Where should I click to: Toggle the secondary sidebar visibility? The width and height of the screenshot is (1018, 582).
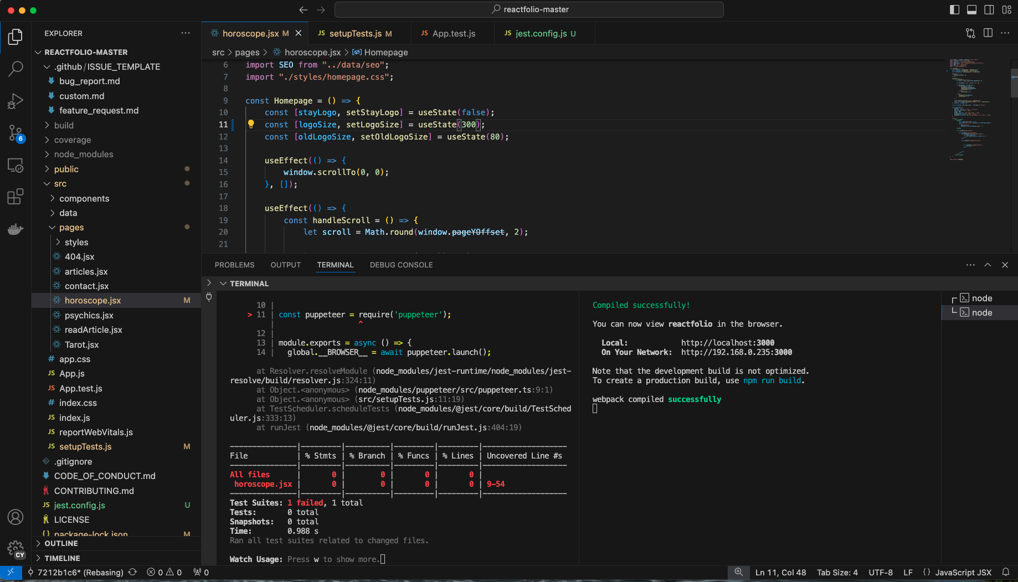(989, 9)
